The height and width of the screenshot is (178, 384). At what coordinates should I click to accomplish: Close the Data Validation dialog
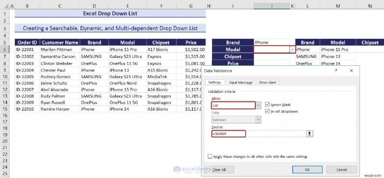[351, 71]
